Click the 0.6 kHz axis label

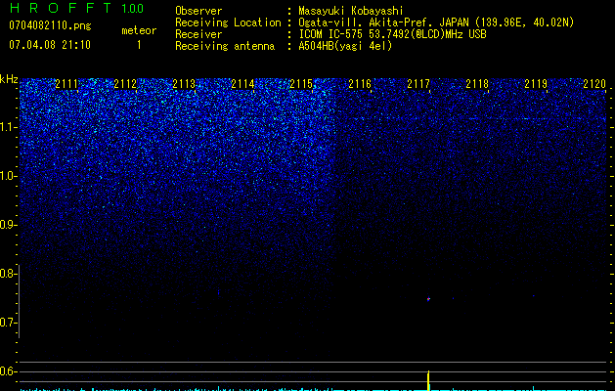pos(7,371)
